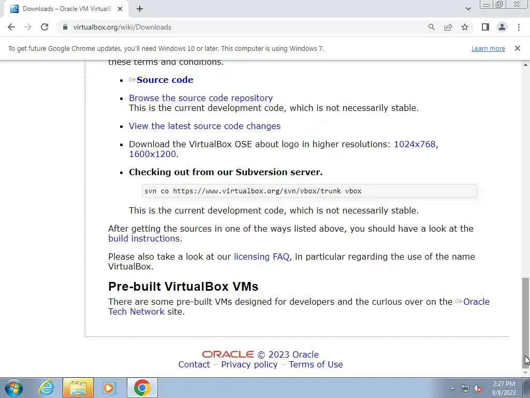Open the muted volume tray icon
This screenshot has height=398, width=530.
click(478, 389)
